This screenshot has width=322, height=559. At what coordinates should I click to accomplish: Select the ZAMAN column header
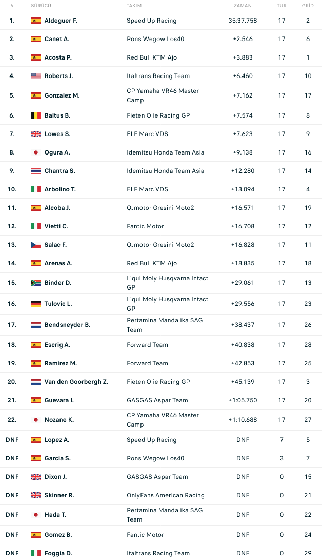[243, 5]
